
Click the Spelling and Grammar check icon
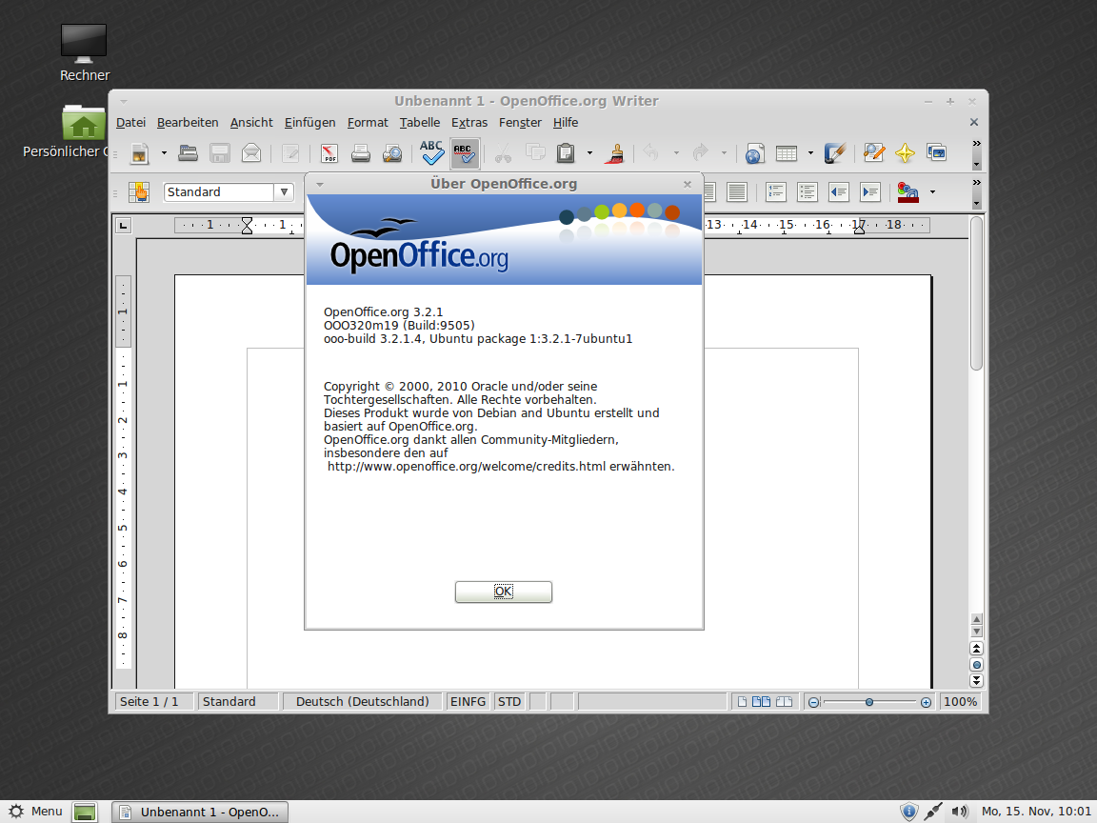click(432, 152)
